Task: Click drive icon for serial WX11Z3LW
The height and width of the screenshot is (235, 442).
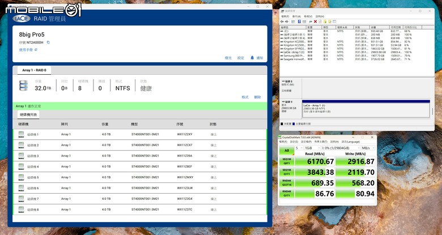Action: click(x=21, y=188)
